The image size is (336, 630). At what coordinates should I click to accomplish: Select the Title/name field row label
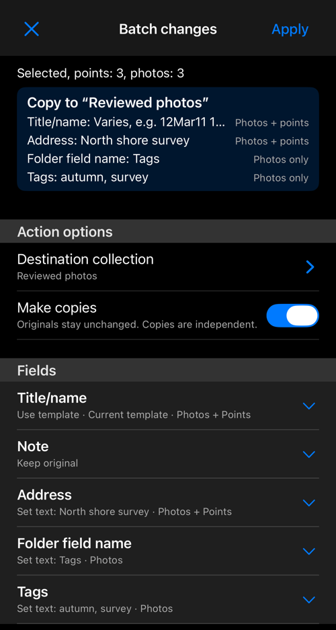coord(52,398)
